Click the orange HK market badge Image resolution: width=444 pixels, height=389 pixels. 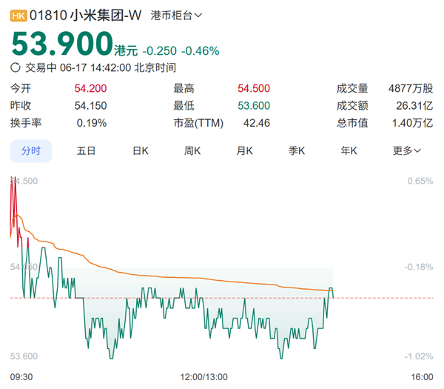coord(18,15)
